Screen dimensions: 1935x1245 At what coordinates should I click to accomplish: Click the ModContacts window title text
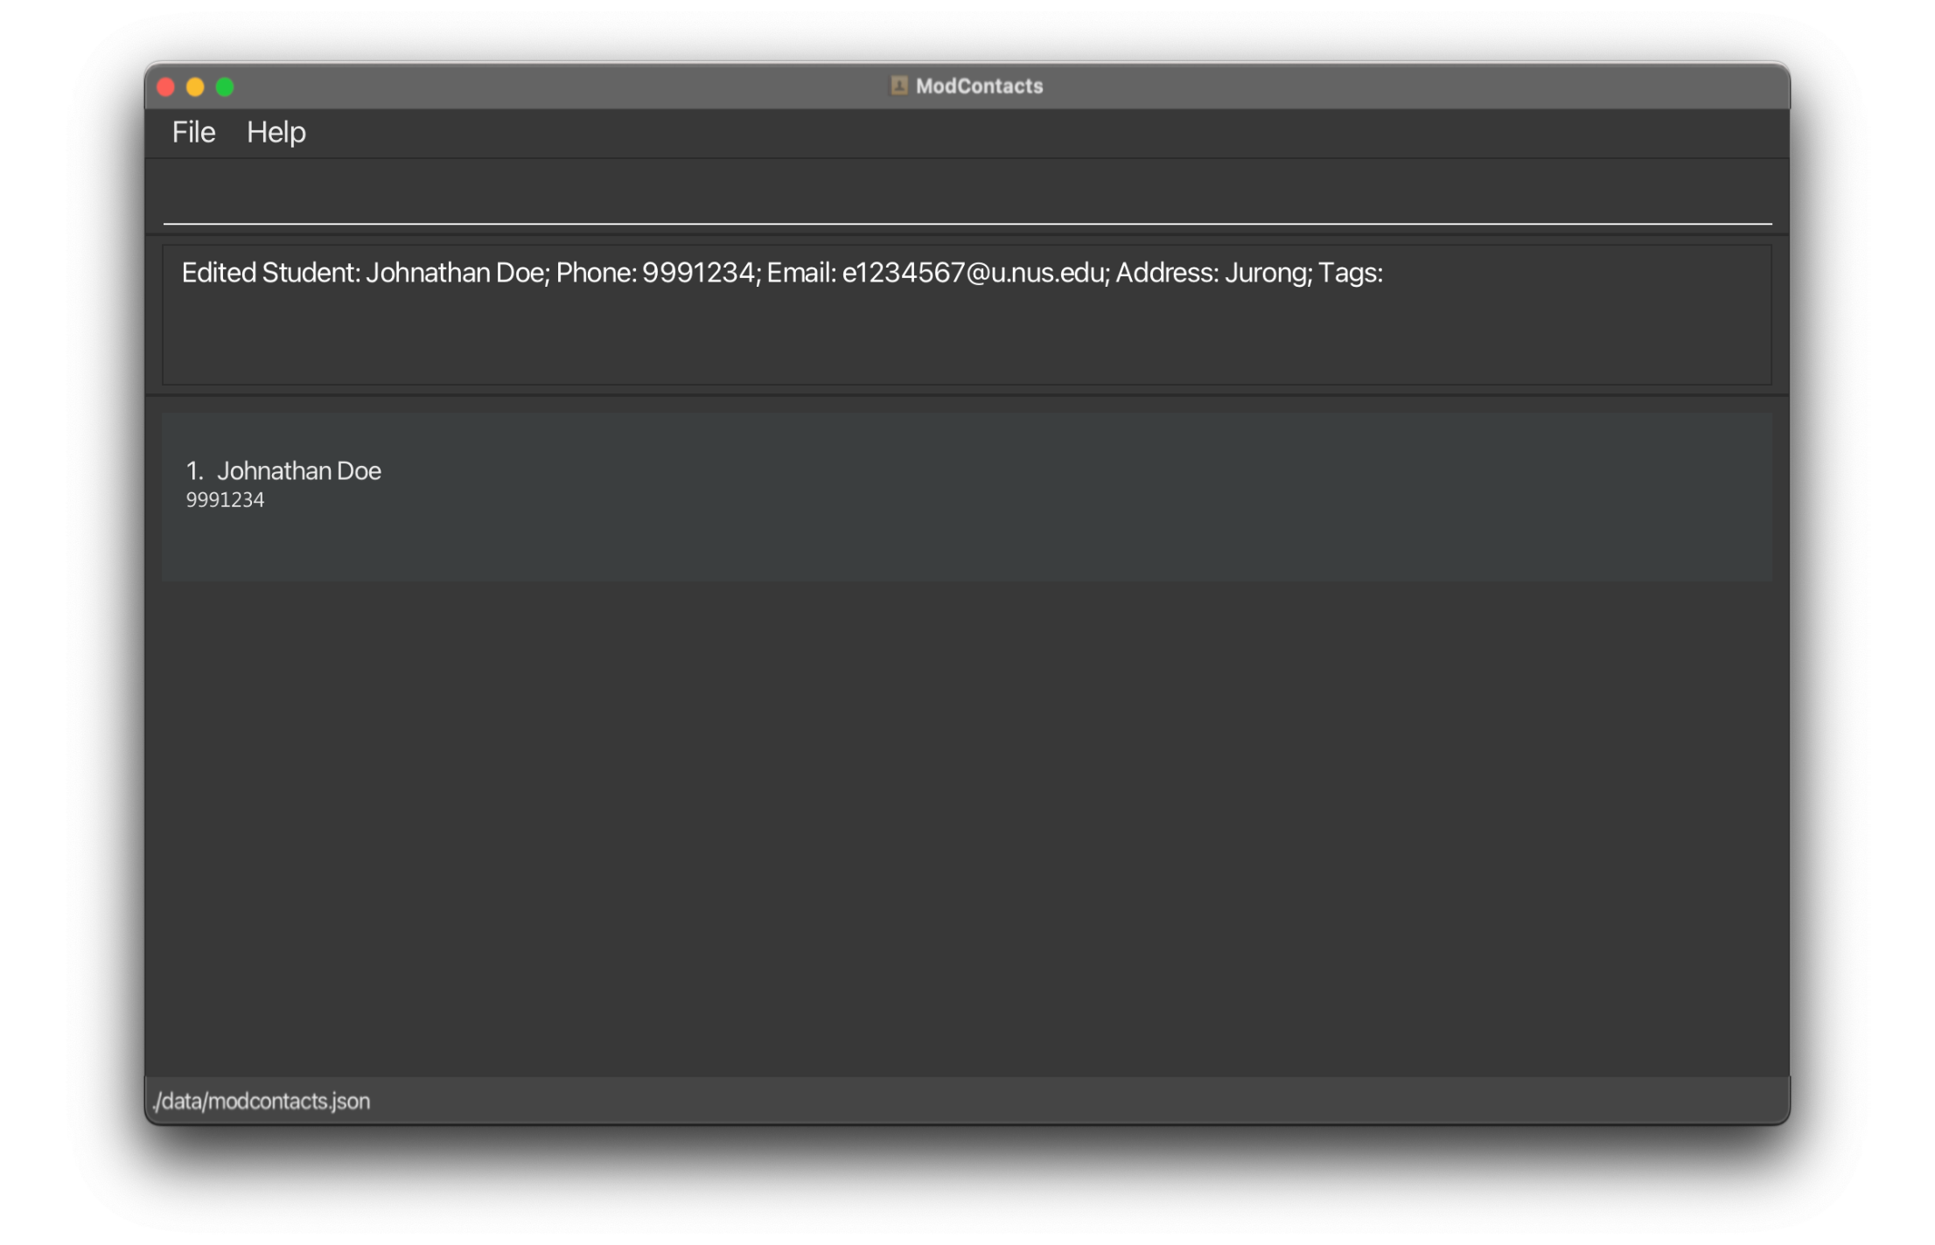[979, 86]
